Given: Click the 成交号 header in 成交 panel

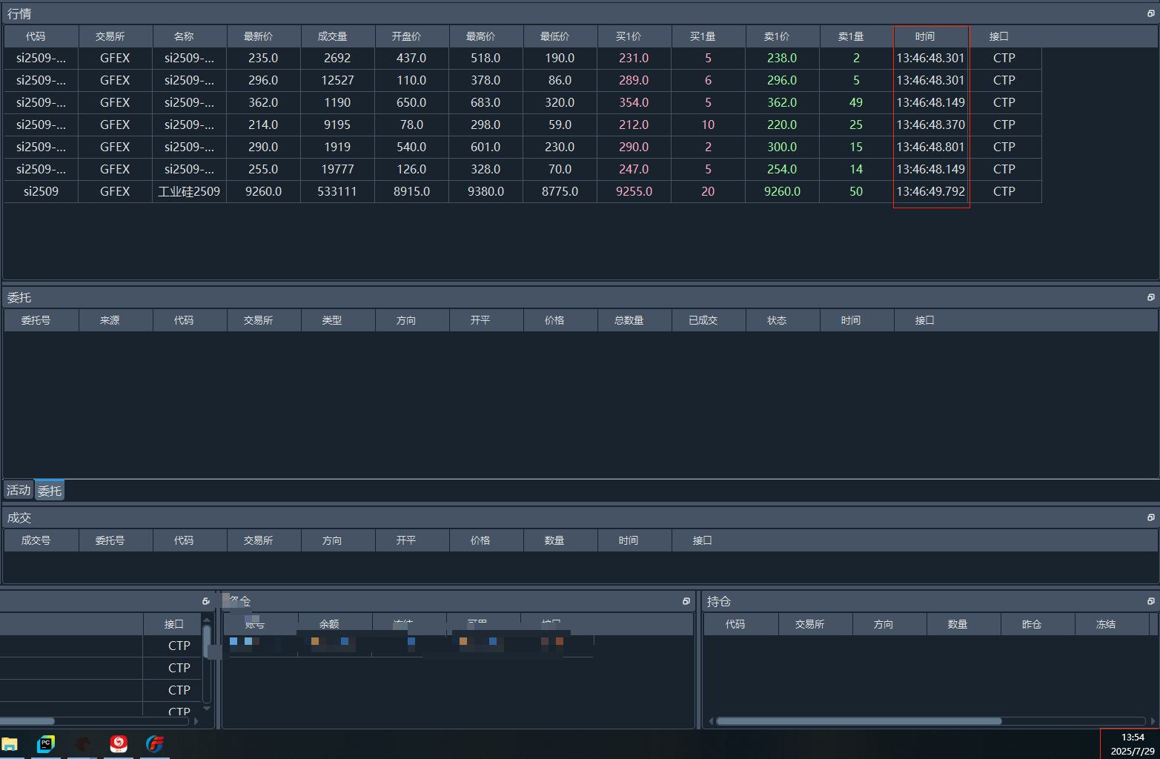Looking at the screenshot, I should (x=41, y=540).
